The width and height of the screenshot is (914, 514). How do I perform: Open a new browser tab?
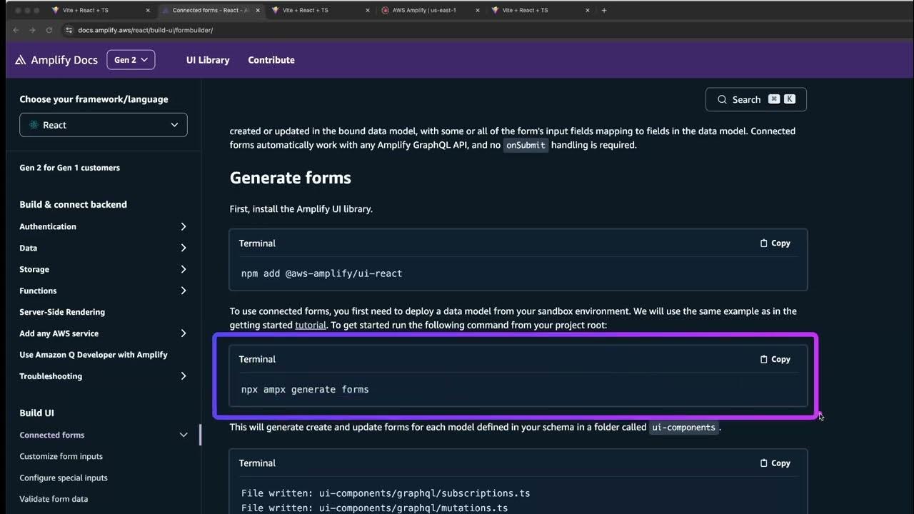(604, 11)
